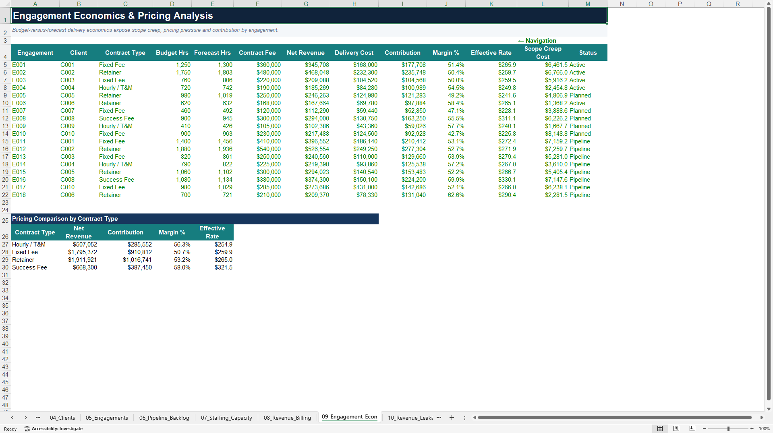Click the zoom out minus icon

705,429
